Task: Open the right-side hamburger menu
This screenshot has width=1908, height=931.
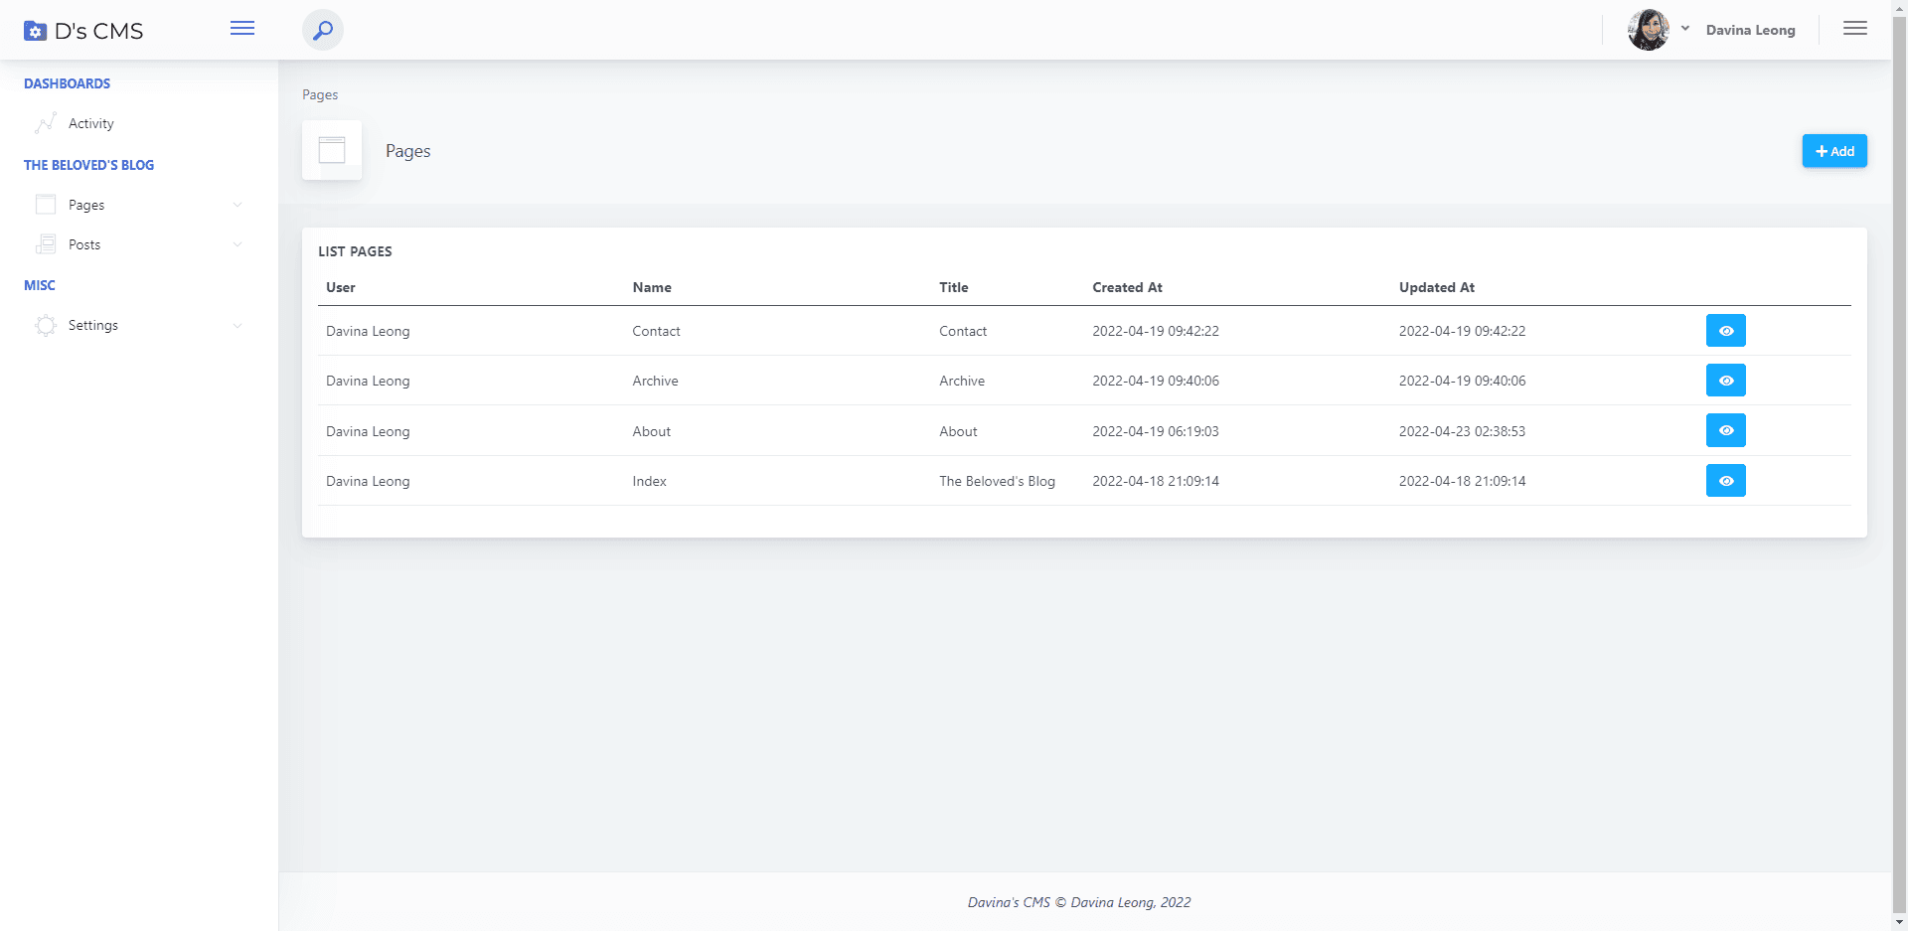Action: pyautogui.click(x=1854, y=29)
